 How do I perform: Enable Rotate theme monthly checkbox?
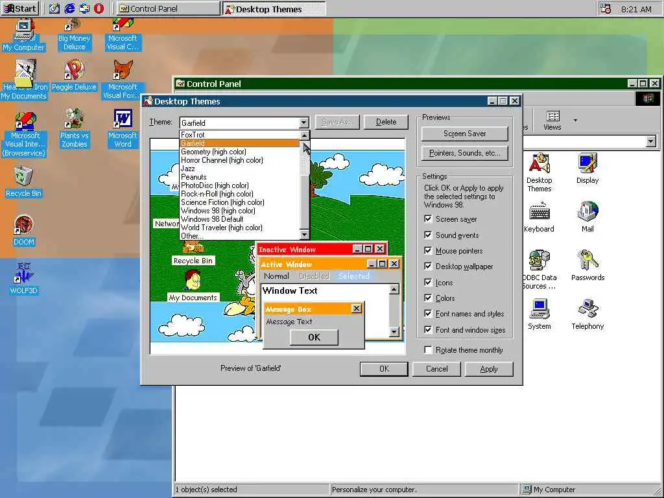(428, 350)
